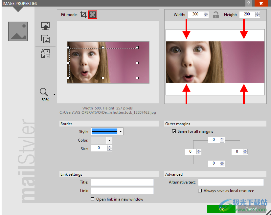This screenshot has height=215, width=271.
Task: Click the magnifier zoom icon
Action: click(x=44, y=92)
